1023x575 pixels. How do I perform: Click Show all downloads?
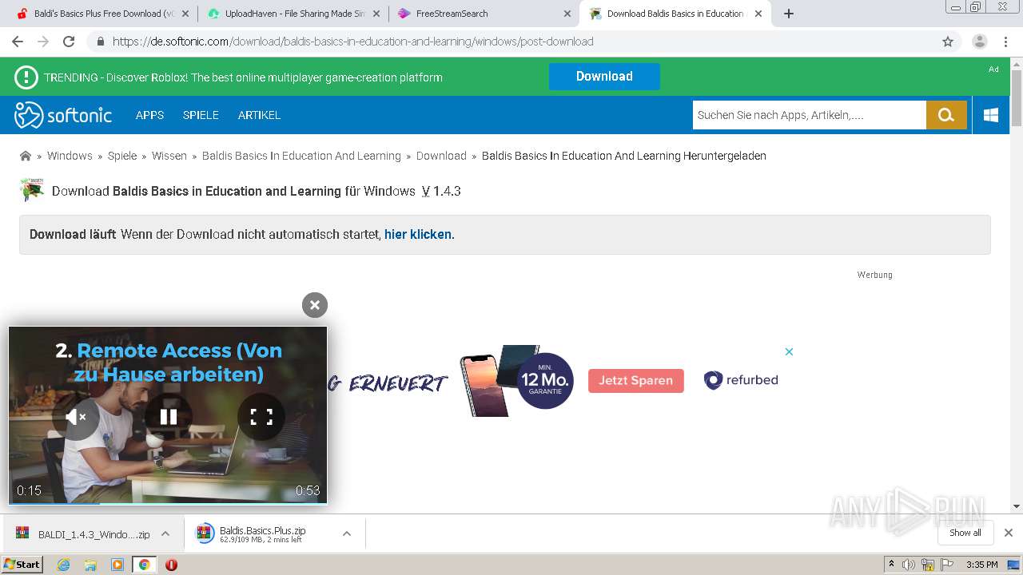[965, 533]
